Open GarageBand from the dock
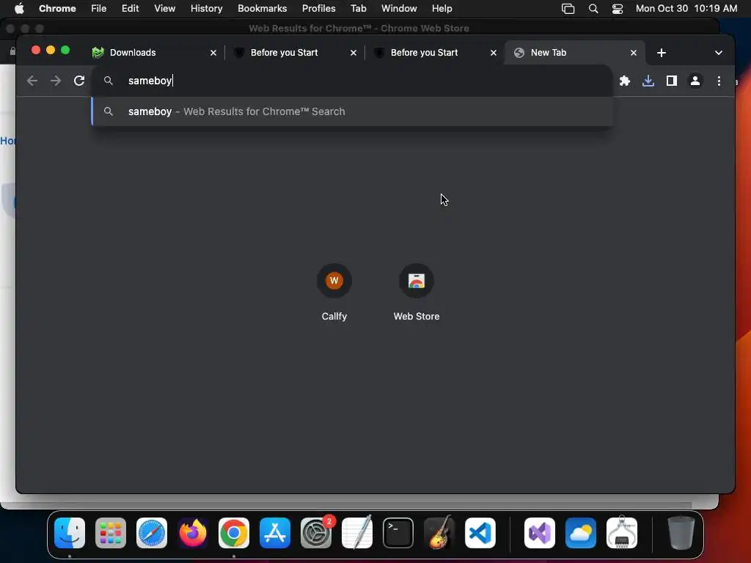 pyautogui.click(x=439, y=533)
